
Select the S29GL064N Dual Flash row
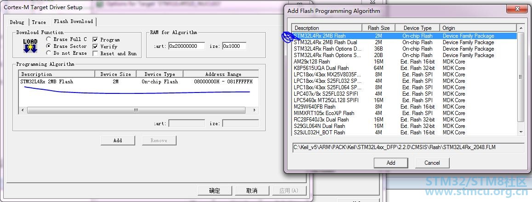click(x=405, y=126)
